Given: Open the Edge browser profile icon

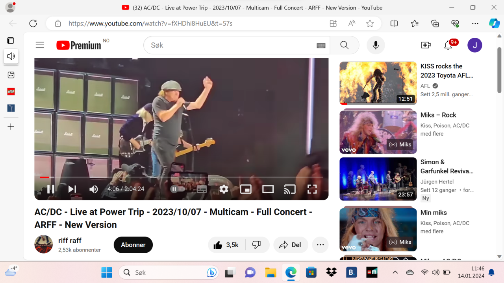Looking at the screenshot, I should [10, 7].
